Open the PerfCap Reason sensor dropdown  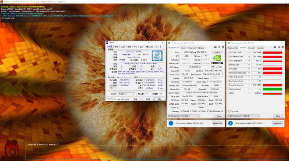point(249,89)
